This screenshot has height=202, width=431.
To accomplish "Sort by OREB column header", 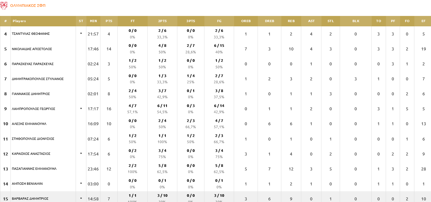I will coord(246,21).
